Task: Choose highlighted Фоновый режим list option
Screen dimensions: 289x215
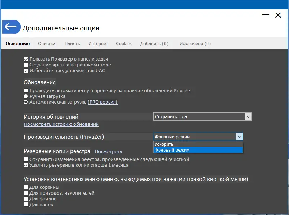Action: (x=198, y=150)
